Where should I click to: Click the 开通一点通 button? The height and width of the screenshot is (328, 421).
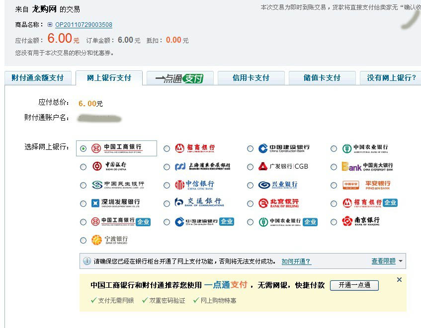pos(354,285)
